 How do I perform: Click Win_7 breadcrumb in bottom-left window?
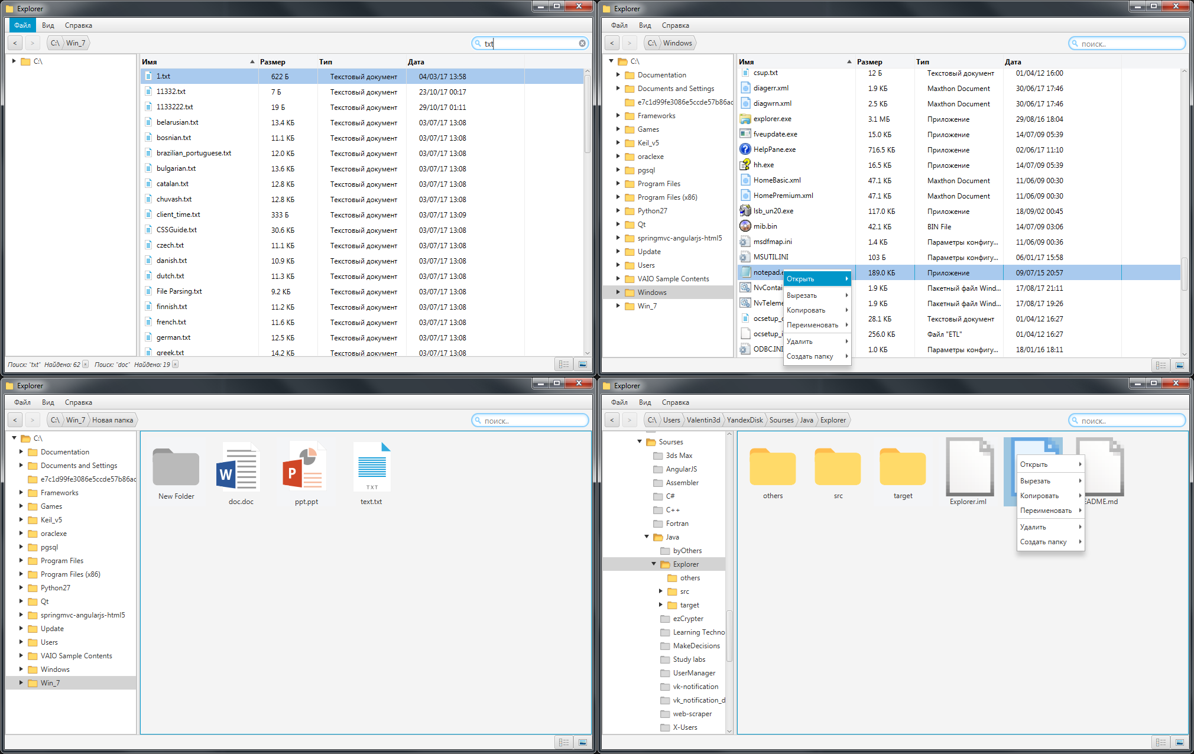click(x=75, y=420)
